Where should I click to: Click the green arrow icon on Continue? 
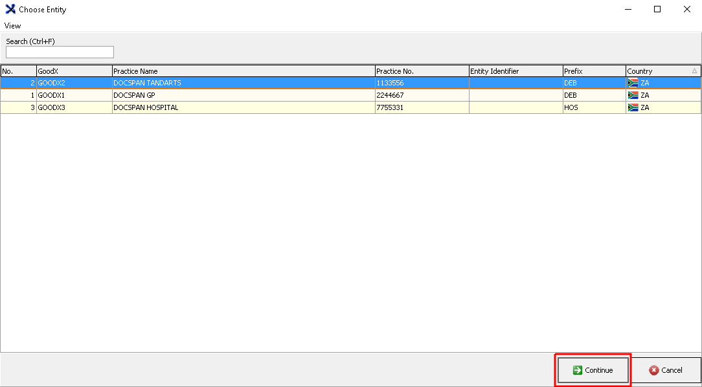(577, 370)
